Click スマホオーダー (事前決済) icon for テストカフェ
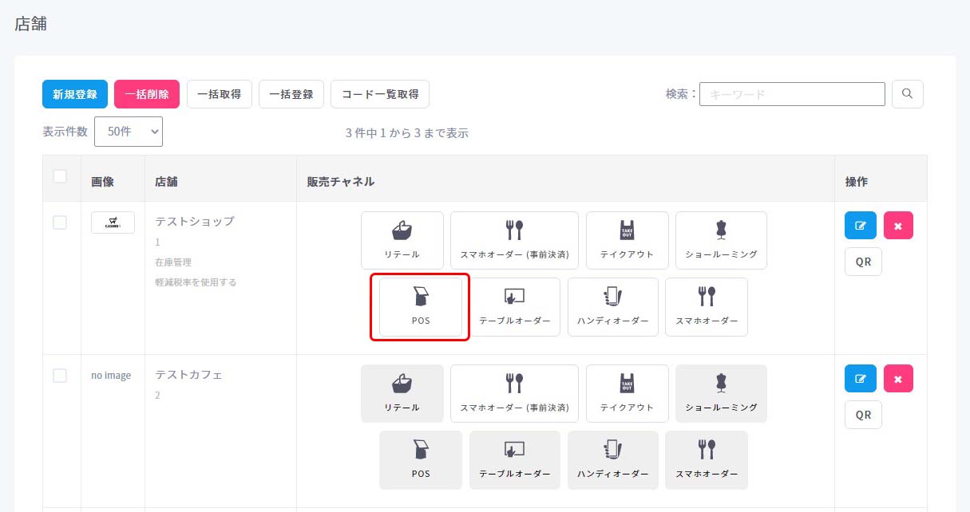The image size is (970, 512). (514, 384)
